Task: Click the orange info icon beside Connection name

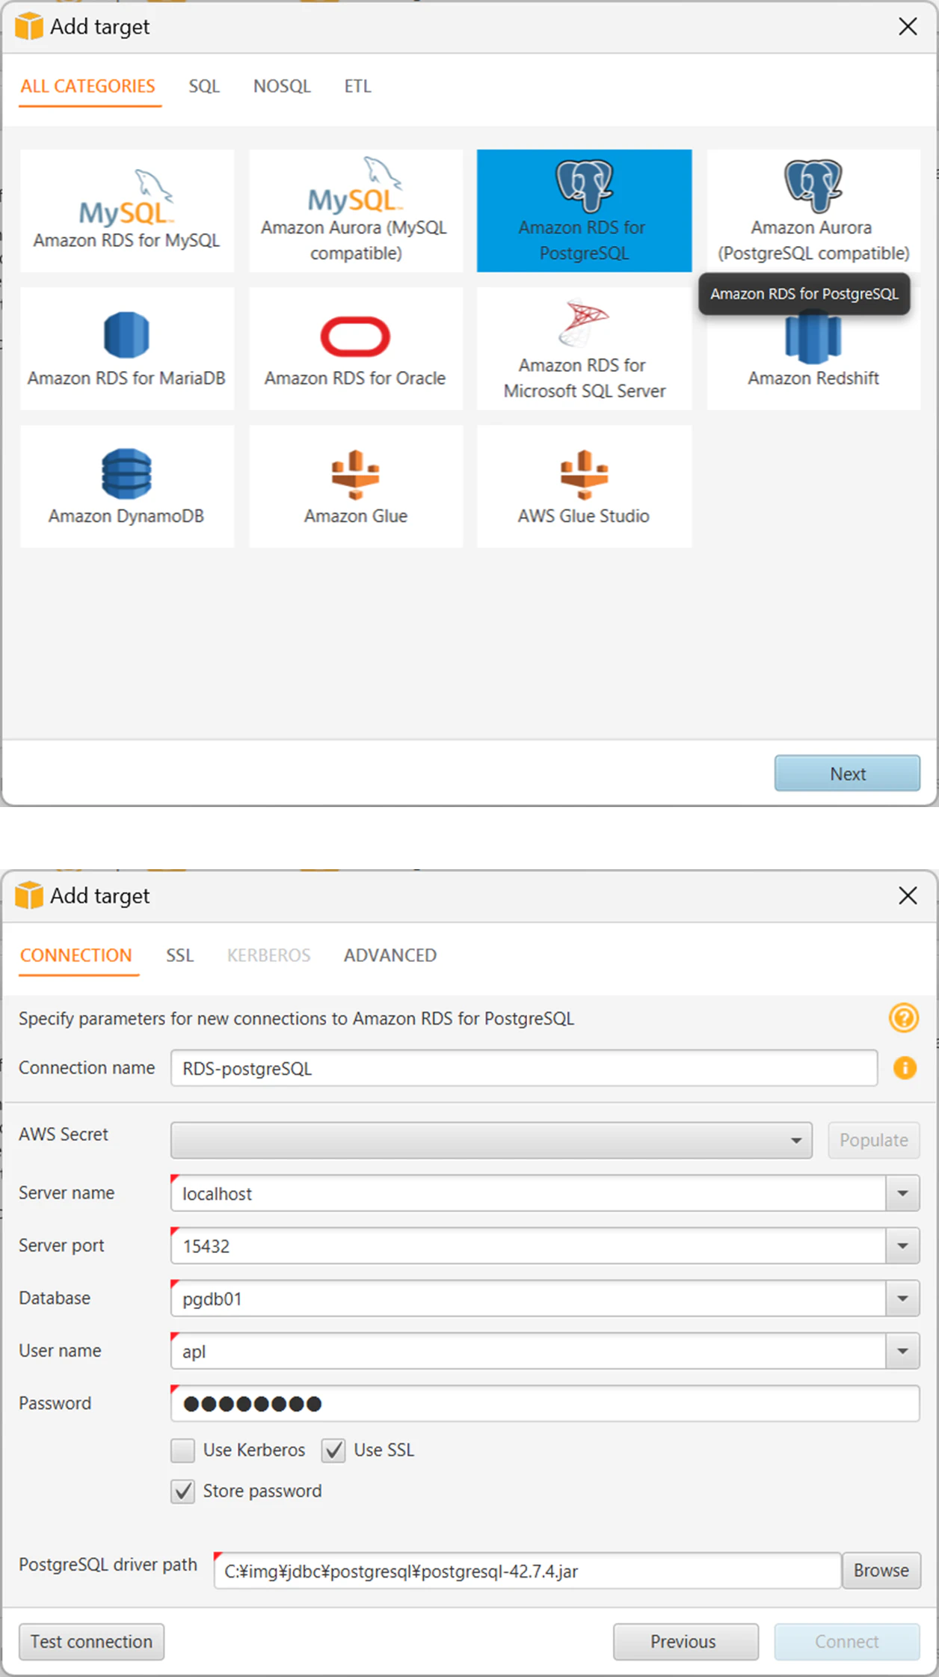Action: pos(905,1068)
